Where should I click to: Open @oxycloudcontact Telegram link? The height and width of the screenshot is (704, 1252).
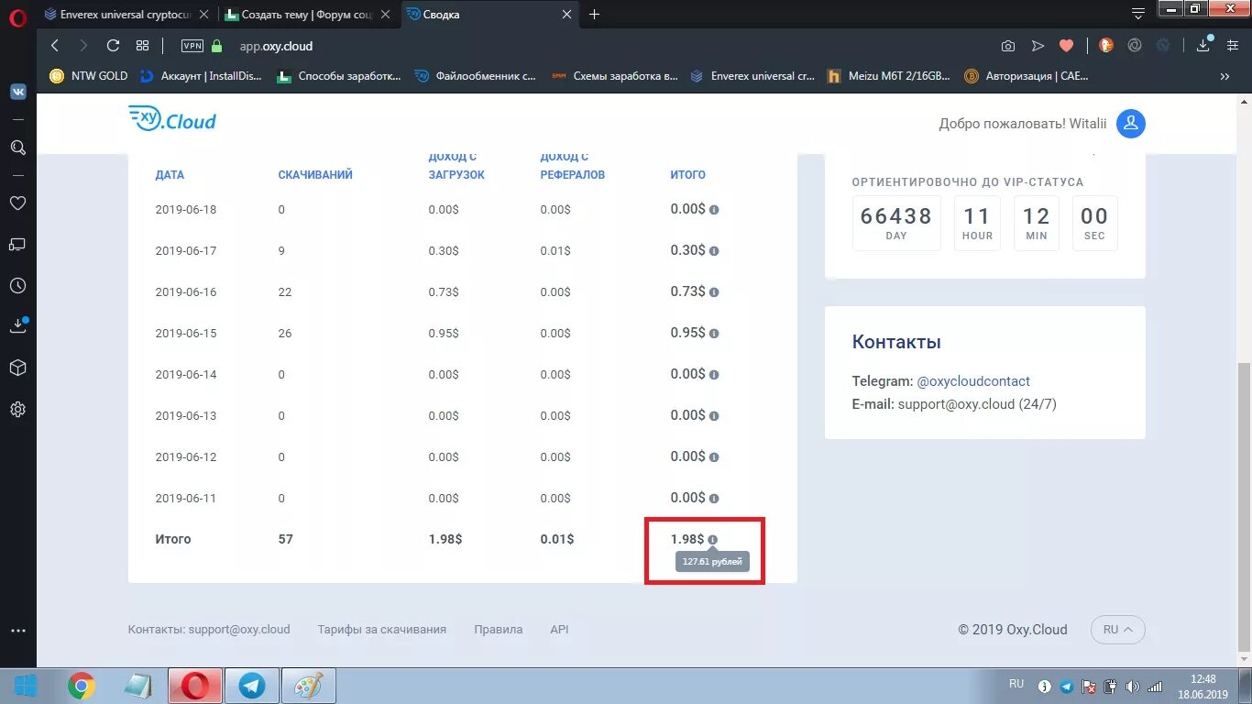pyautogui.click(x=973, y=381)
